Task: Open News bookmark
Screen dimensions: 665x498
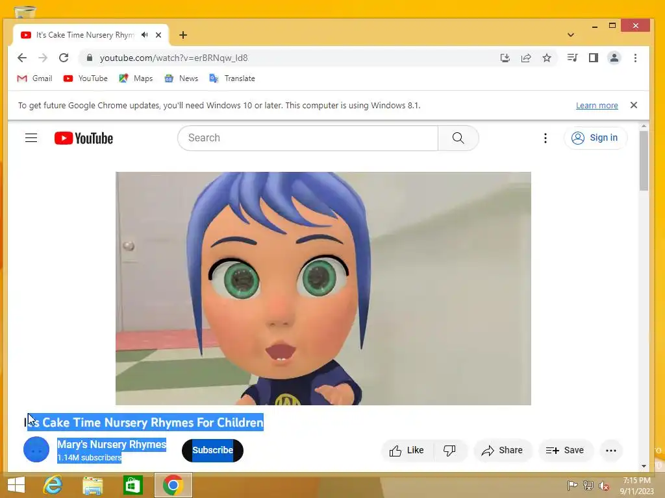Action: click(x=181, y=78)
